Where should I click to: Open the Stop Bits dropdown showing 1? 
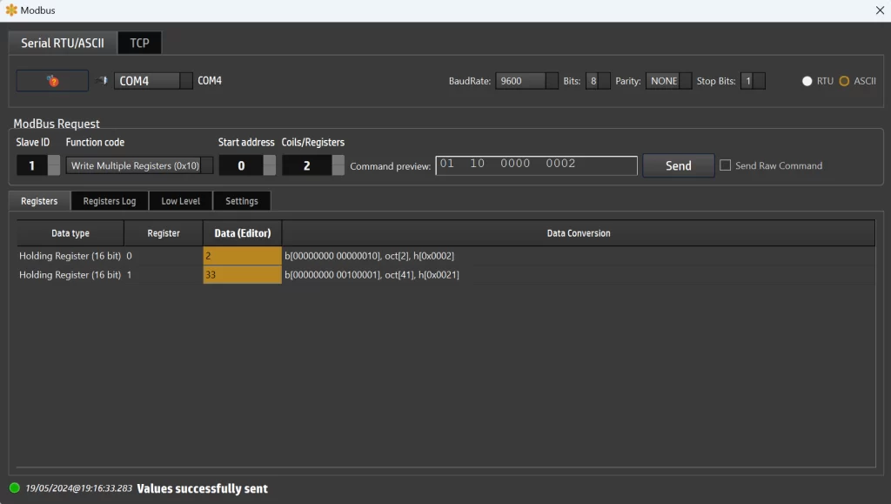pos(753,81)
